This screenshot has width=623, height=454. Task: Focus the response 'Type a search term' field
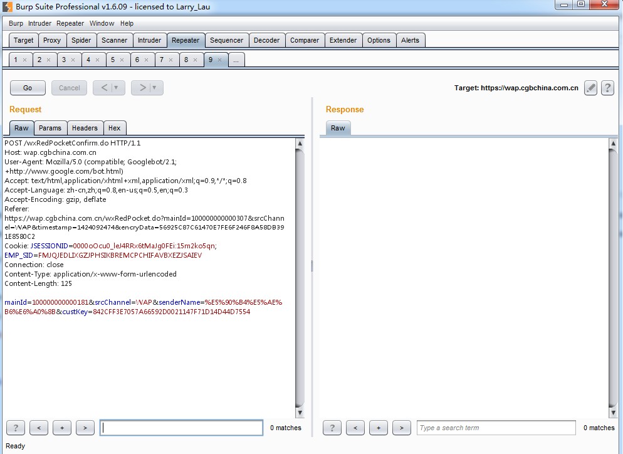tap(496, 428)
